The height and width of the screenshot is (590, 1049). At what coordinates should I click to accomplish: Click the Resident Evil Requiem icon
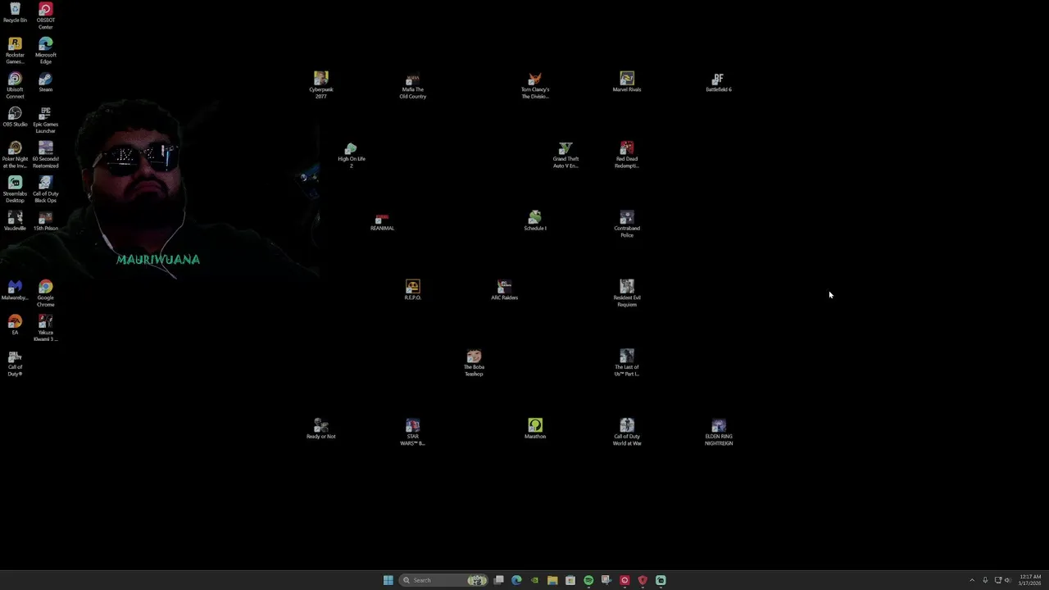tap(627, 293)
